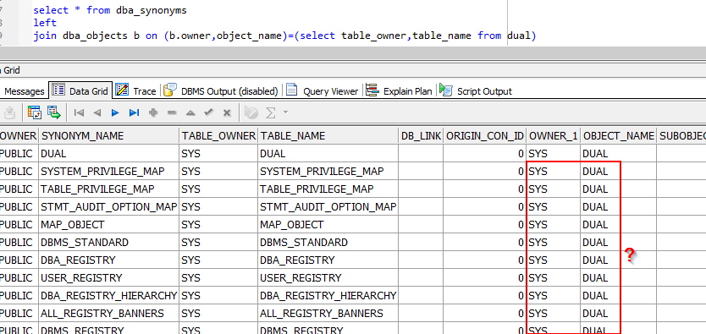Select TABLE_NAME cell MAP_OBJECT
The width and height of the screenshot is (706, 334).
click(x=328, y=224)
